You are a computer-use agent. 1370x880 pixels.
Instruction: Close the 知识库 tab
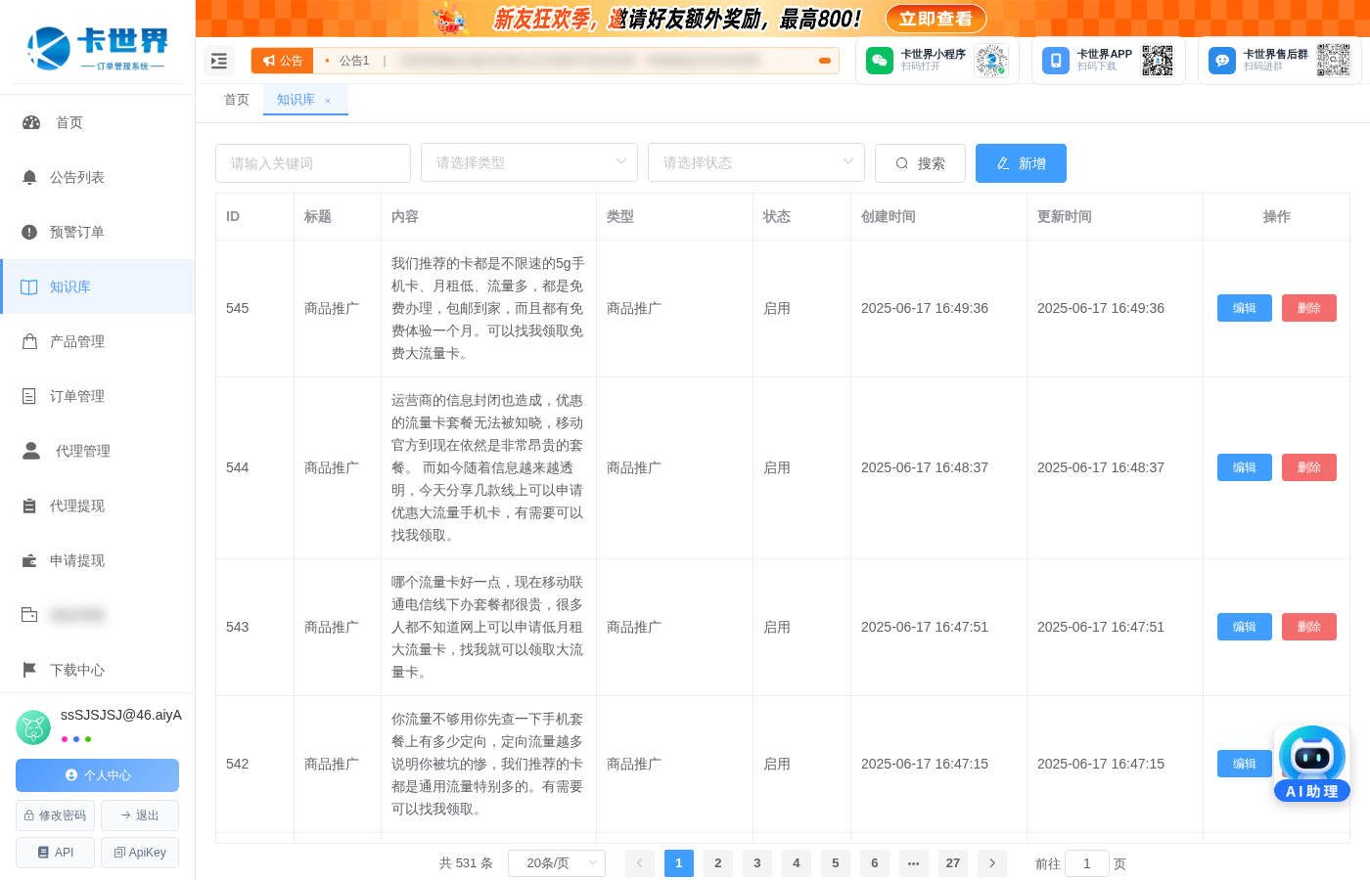(328, 101)
